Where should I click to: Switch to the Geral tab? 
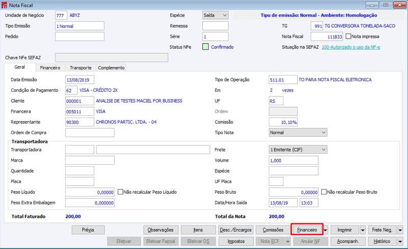point(20,67)
